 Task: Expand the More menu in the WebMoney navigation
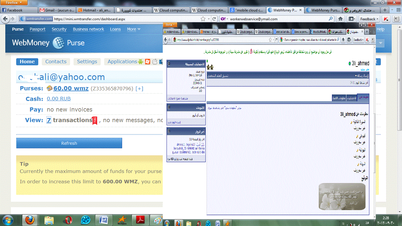click(x=134, y=29)
